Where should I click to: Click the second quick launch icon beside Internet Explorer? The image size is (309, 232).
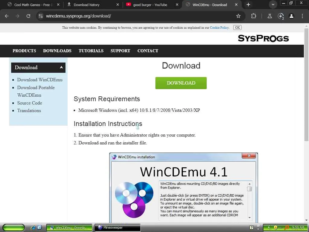click(x=40, y=228)
